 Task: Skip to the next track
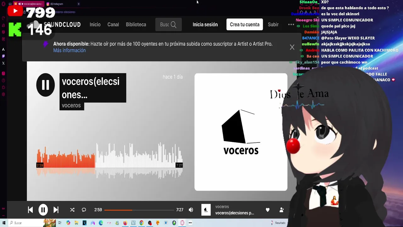click(x=56, y=210)
